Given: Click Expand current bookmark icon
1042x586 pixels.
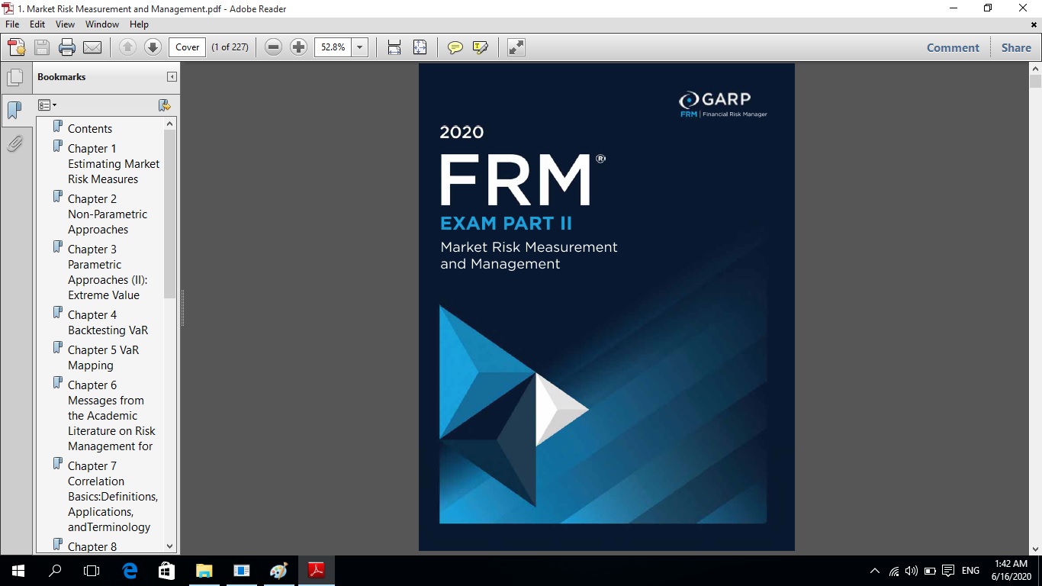Looking at the screenshot, I should click(x=164, y=105).
